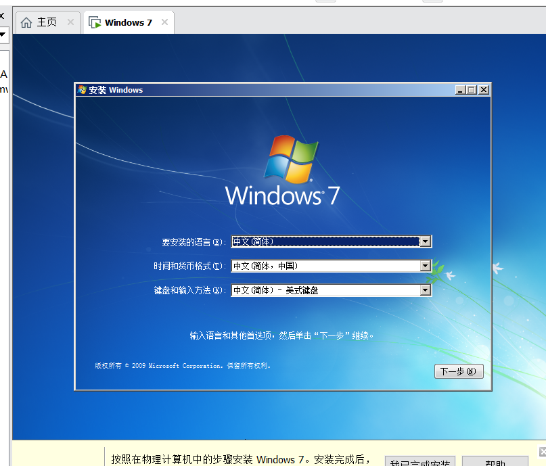The height and width of the screenshot is (466, 546).
Task: Click the X icon at the top-left sidebar
Action: tap(3, 15)
